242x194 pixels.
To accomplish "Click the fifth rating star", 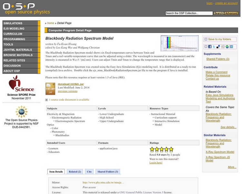I will click(171, 149).
